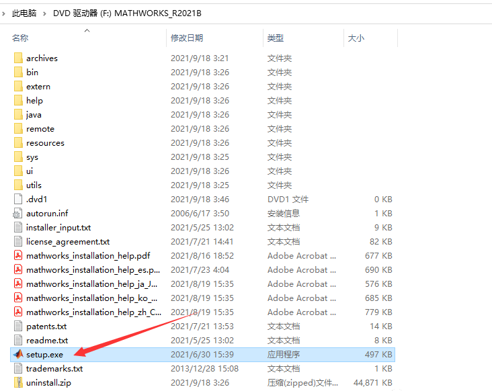
Task: Click the 类型 column header
Action: [275, 38]
